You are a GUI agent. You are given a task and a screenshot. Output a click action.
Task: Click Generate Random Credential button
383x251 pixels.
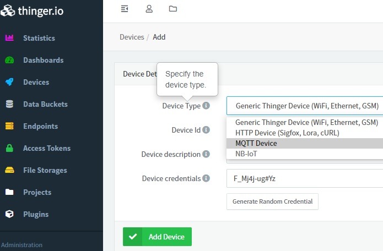point(272,201)
